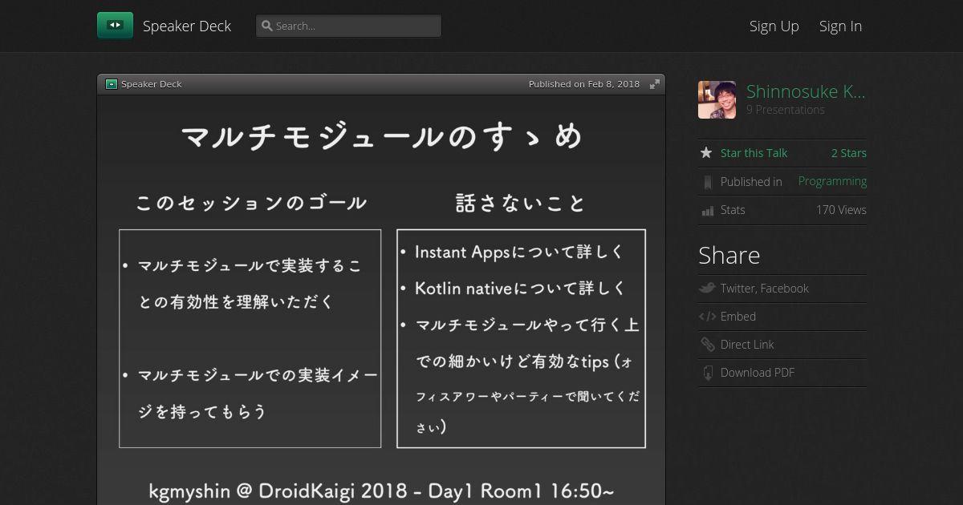Click the Published in label
This screenshot has height=505, width=963.
(x=751, y=182)
